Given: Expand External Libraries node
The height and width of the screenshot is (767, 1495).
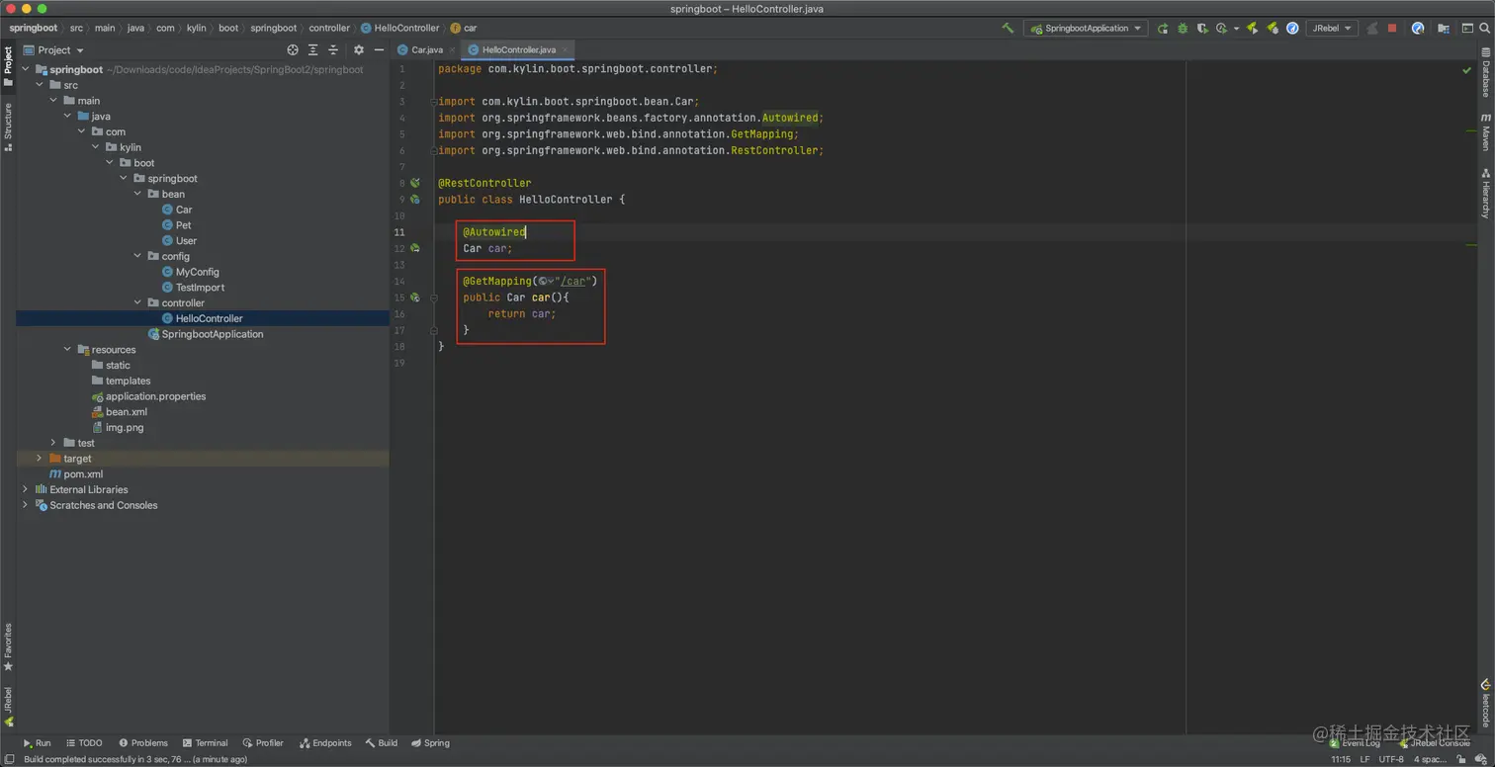Looking at the screenshot, I should click(26, 489).
